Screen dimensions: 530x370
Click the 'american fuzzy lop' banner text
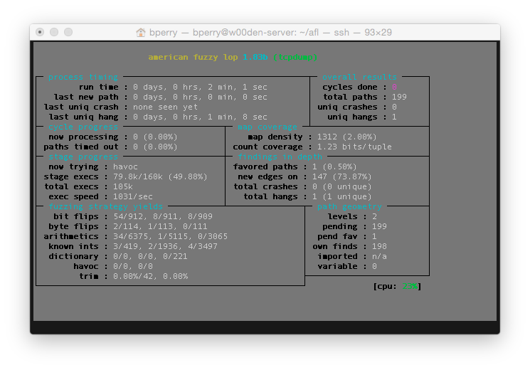point(193,57)
